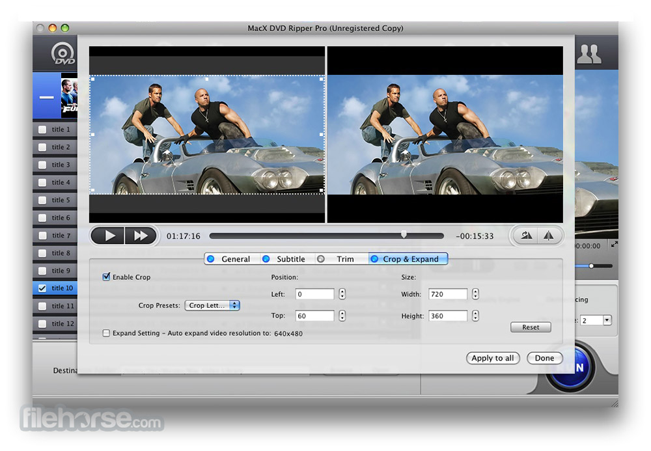Click the Left position input field
Image resolution: width=651 pixels, height=451 pixels.
(314, 294)
